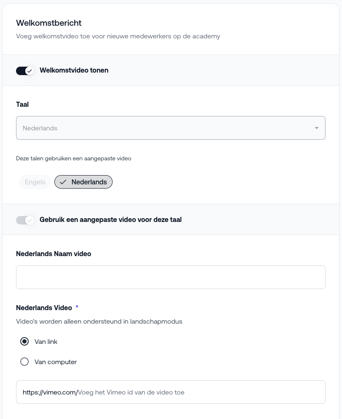Open the Taal combo box showing Nederlands
Image resolution: width=342 pixels, height=419 pixels.
pos(164,128)
